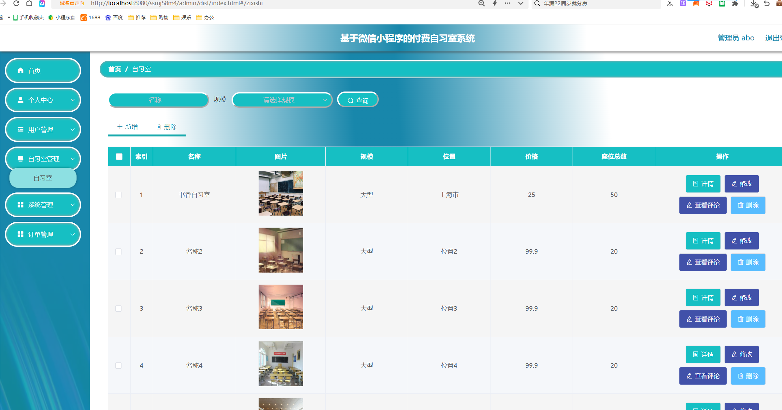The width and height of the screenshot is (782, 410).
Task: Open the 名称3 classroom thumbnail
Action: [281, 307]
